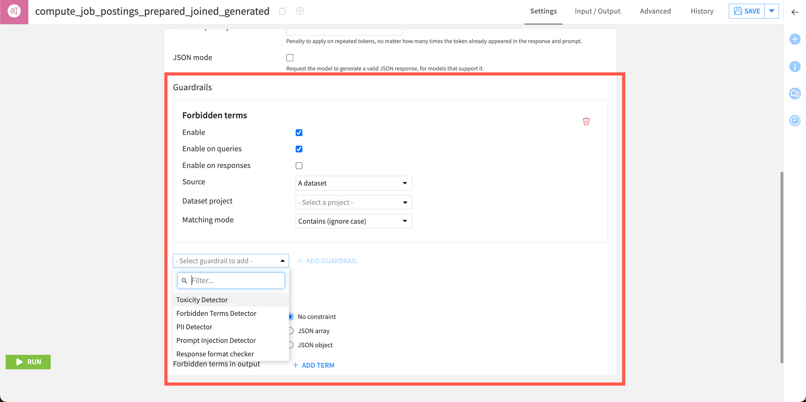Open the Source dropdown showing A dataset

[354, 183]
